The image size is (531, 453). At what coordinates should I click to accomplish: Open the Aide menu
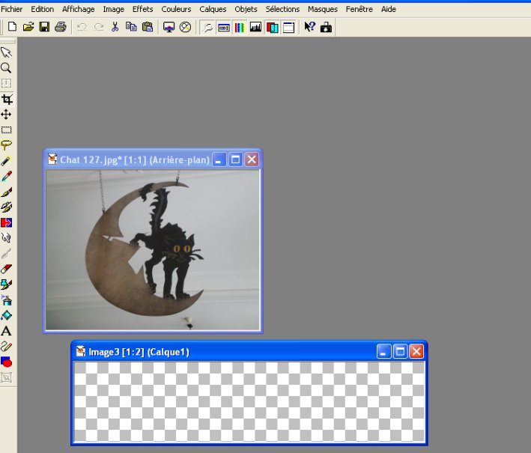click(389, 9)
